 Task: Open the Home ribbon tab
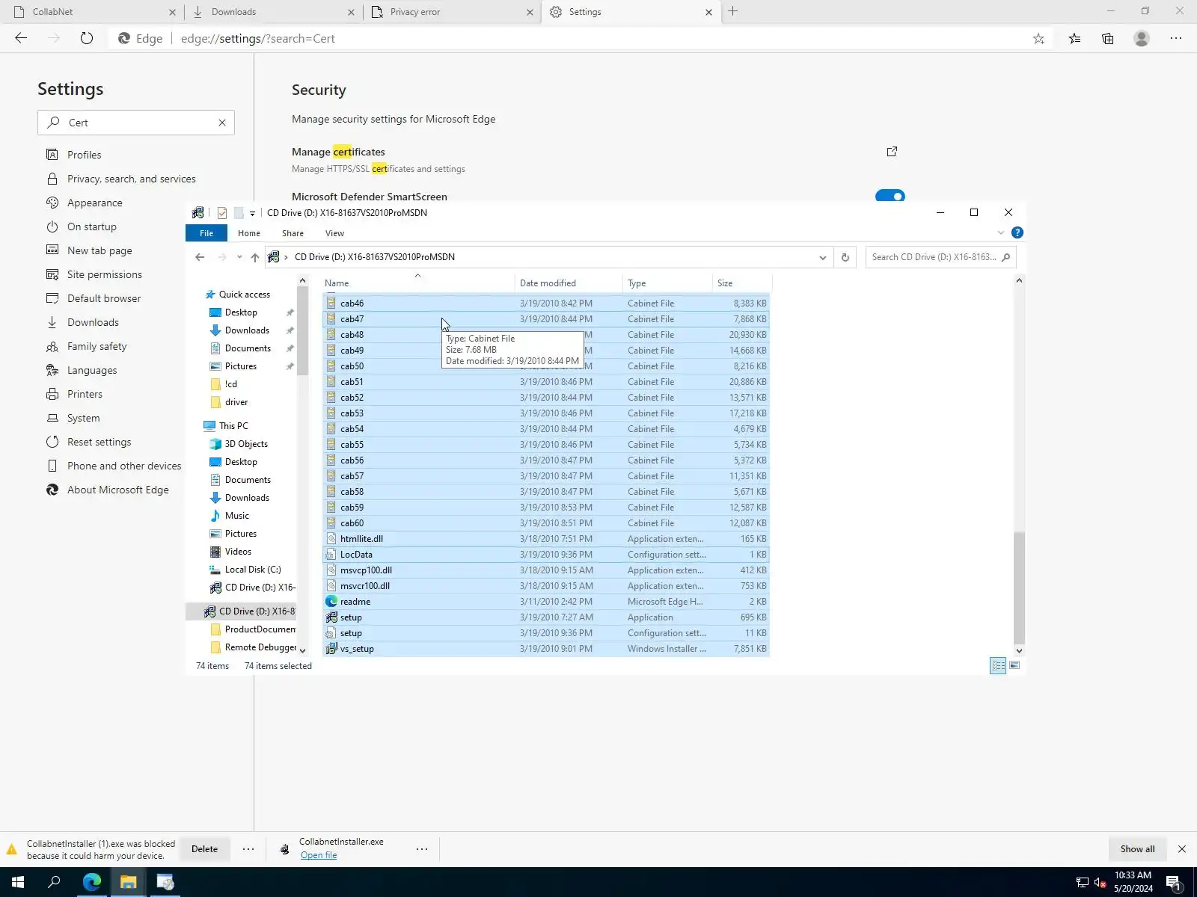pos(249,233)
